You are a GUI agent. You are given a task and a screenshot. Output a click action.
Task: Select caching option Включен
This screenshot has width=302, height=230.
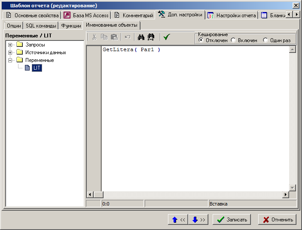[x=233, y=40]
